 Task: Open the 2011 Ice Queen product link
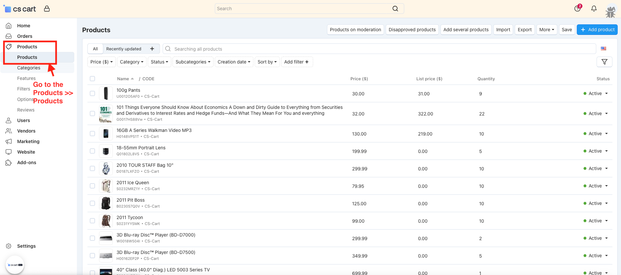pyautogui.click(x=133, y=183)
